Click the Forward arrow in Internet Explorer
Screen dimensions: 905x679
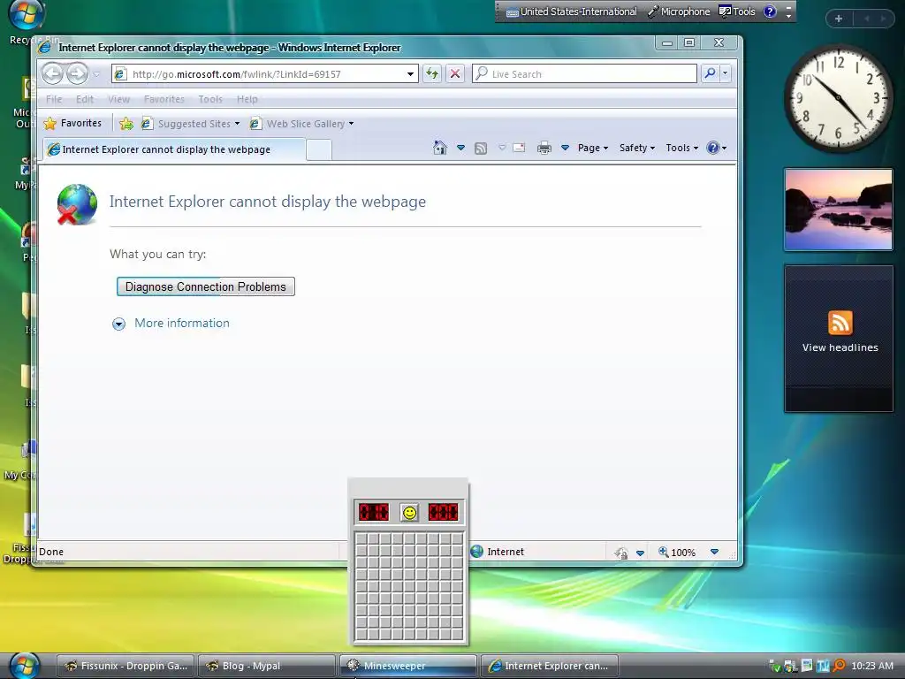(x=77, y=73)
